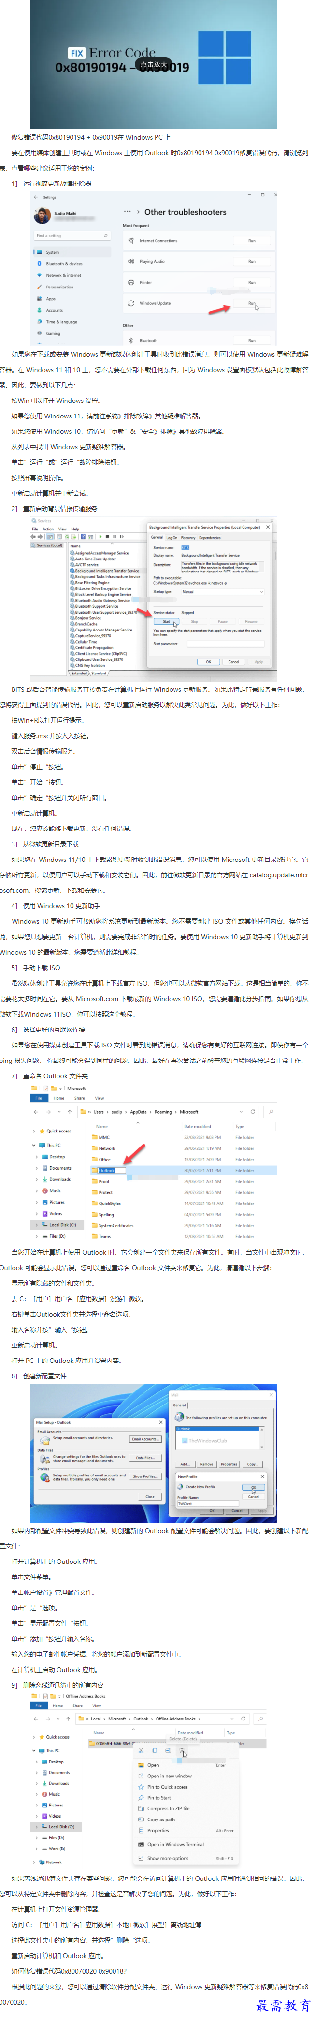This screenshot has width=315, height=2021.
Task: Click the Sudip Majhi profile avatar
Action: pyautogui.click(x=43, y=216)
